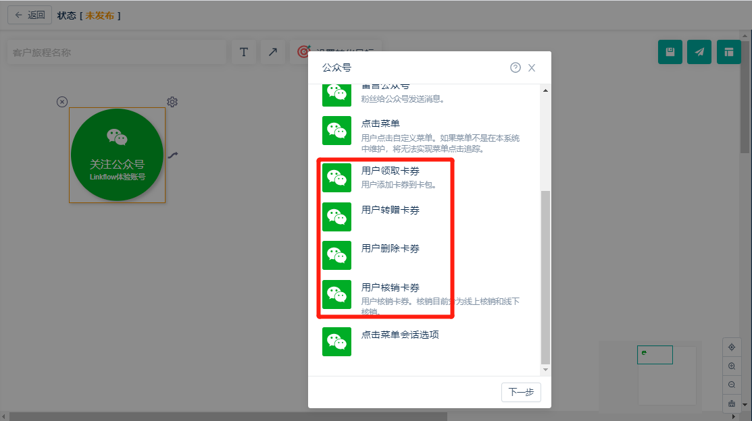This screenshot has width=752, height=421.
Task: Click the zoom out magnifier icon
Action: (731, 385)
